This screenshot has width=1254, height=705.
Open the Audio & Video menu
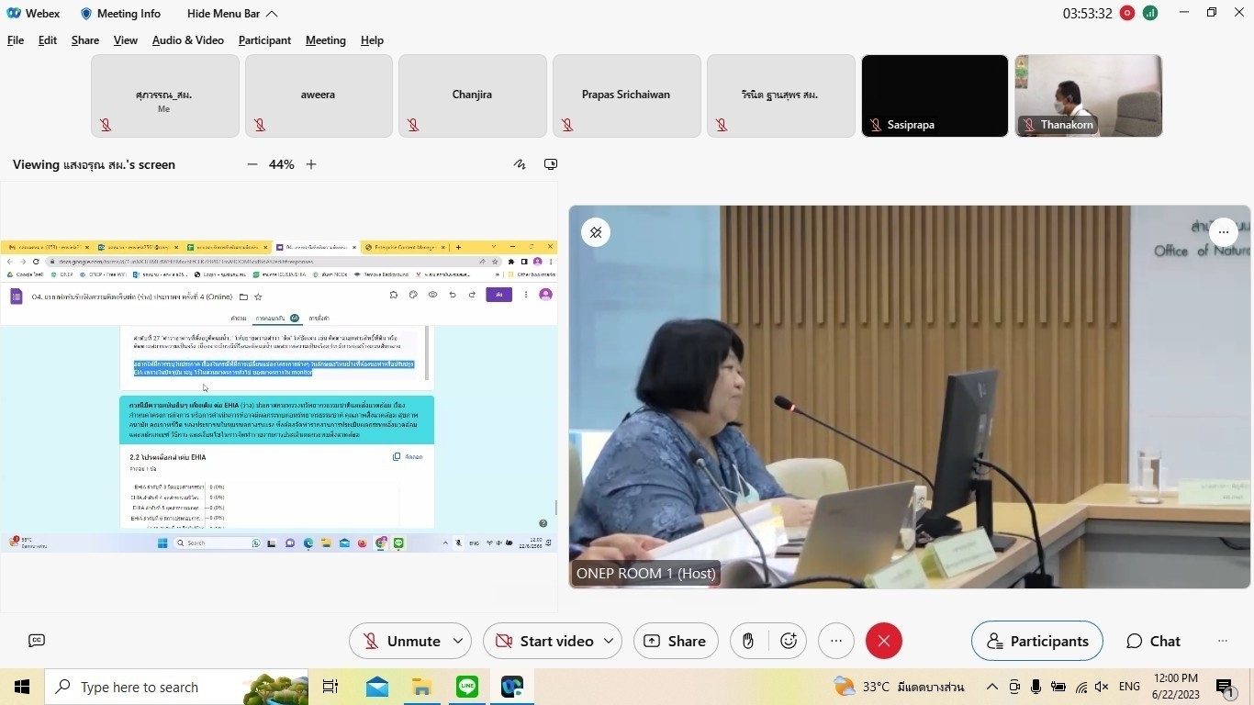(x=187, y=40)
